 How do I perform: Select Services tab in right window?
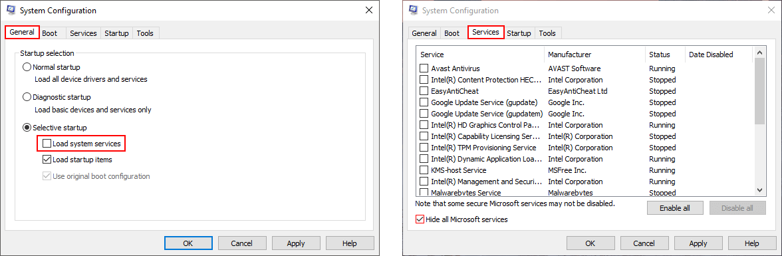(485, 33)
